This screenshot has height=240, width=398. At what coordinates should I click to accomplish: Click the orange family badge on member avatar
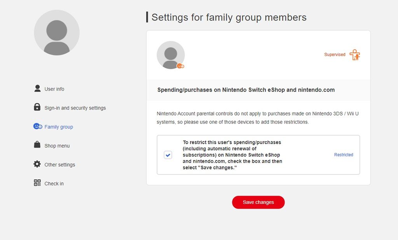(180, 66)
